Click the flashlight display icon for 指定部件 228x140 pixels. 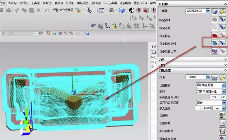pyautogui.click(x=222, y=20)
